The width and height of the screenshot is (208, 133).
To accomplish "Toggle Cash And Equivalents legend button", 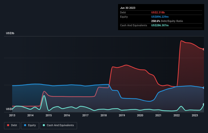I will point(58,125).
